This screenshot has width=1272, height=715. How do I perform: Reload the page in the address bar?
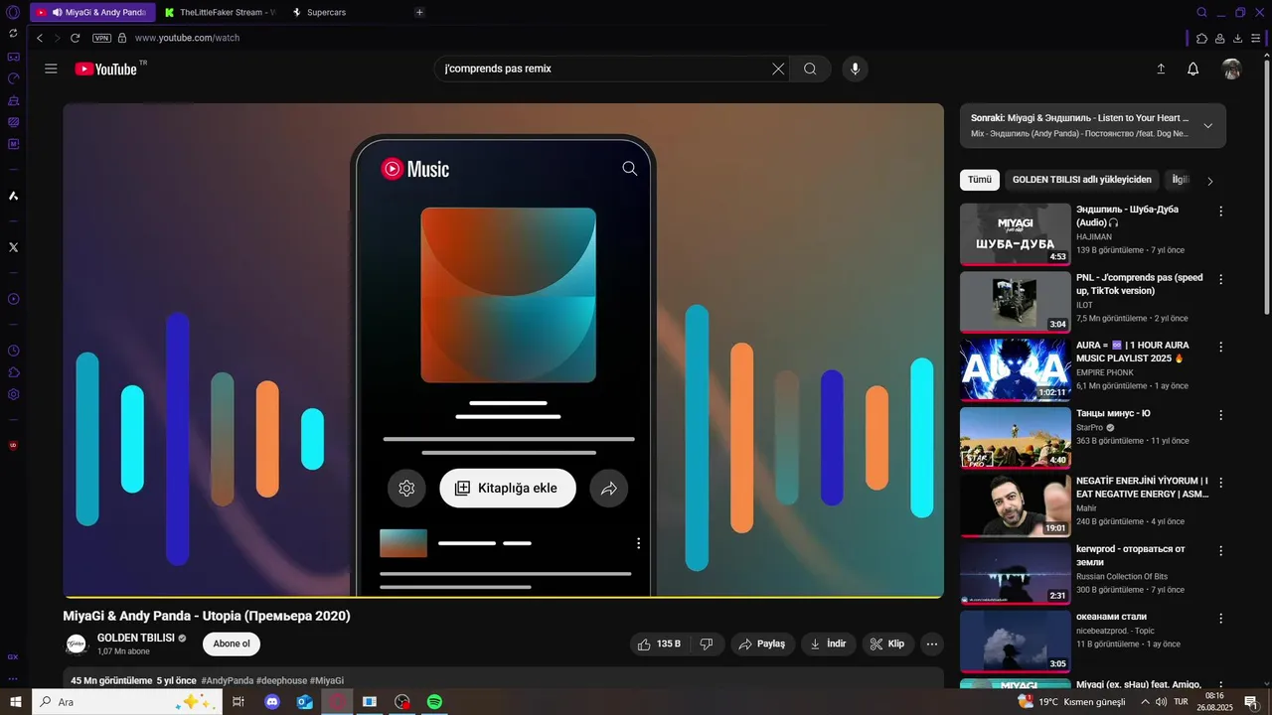pos(75,38)
